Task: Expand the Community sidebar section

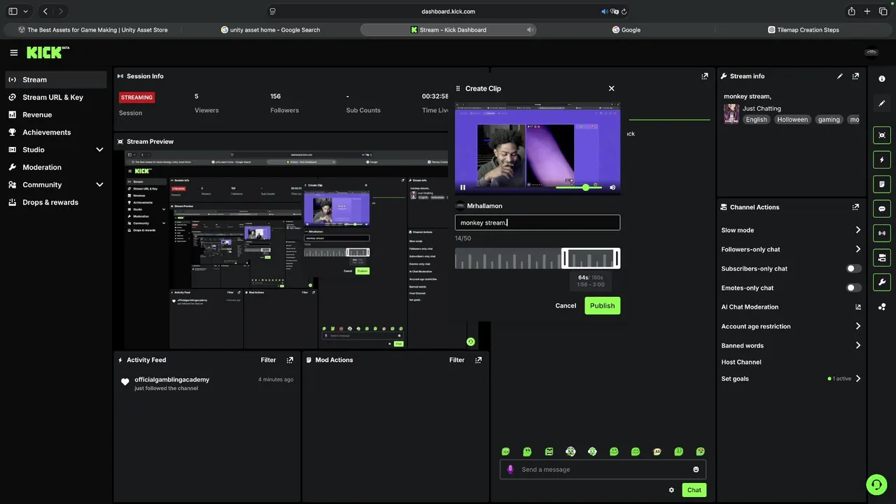Action: (x=99, y=185)
